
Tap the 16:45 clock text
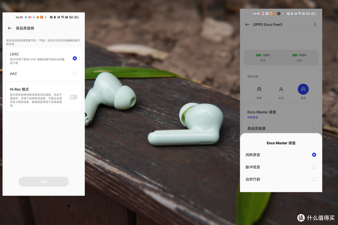coord(19,17)
